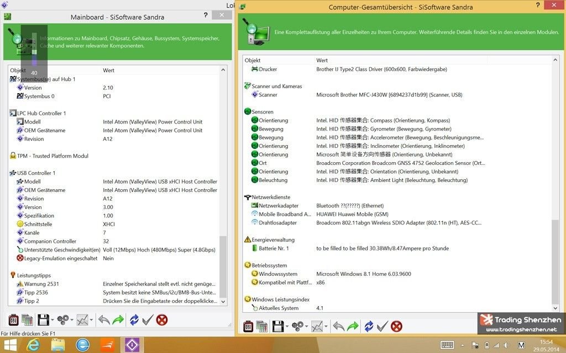
Task: Click the Wert column header in Mainboard list
Action: (x=109, y=70)
